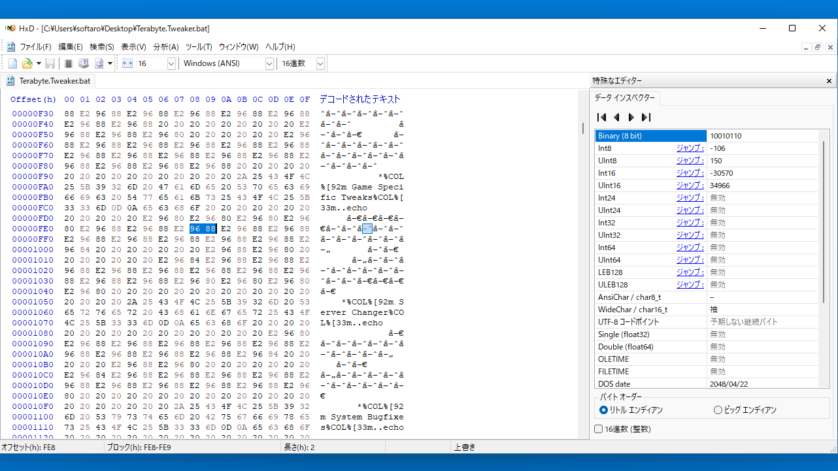The height and width of the screenshot is (471, 838).
Task: Go to next byte in data inspector
Action: pos(631,117)
